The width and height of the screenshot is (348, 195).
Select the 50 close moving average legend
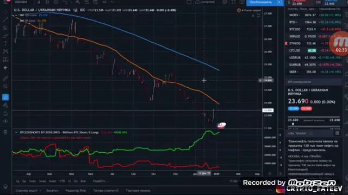pyautogui.click(x=33, y=21)
